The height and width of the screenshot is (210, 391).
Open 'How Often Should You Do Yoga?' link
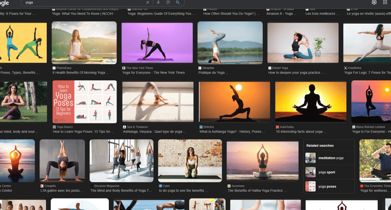232,14
